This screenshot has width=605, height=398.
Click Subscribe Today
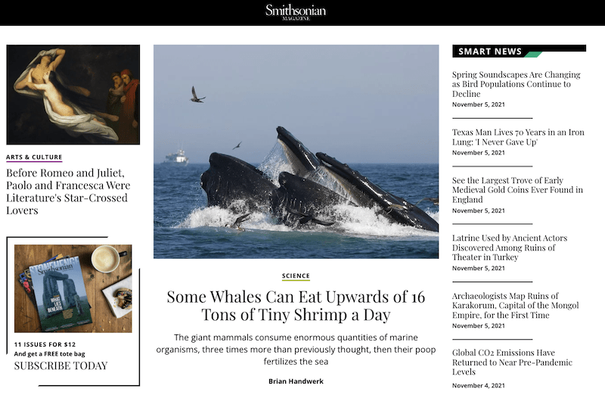pyautogui.click(x=61, y=365)
